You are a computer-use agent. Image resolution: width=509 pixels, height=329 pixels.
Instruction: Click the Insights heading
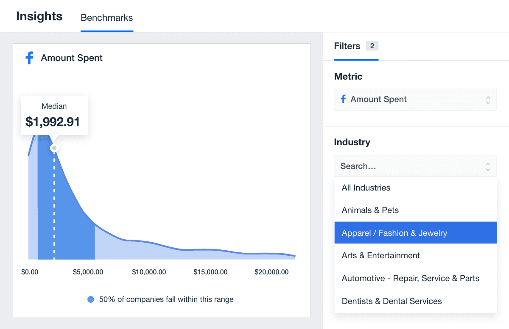(x=39, y=17)
